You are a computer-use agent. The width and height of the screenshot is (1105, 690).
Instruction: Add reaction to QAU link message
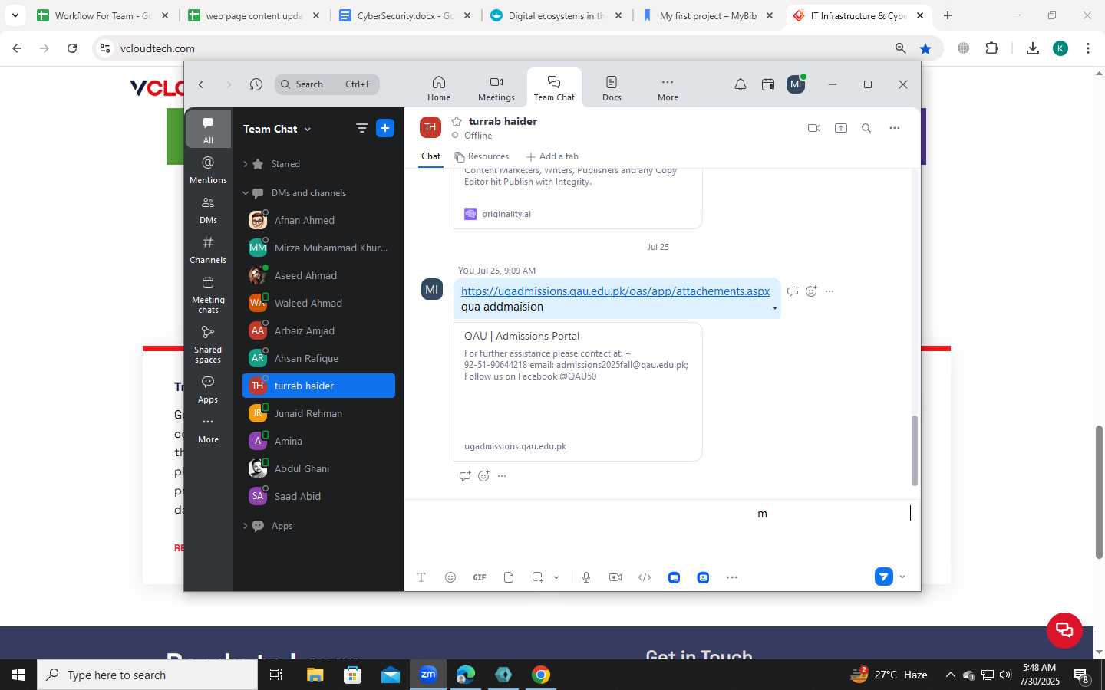click(x=811, y=291)
